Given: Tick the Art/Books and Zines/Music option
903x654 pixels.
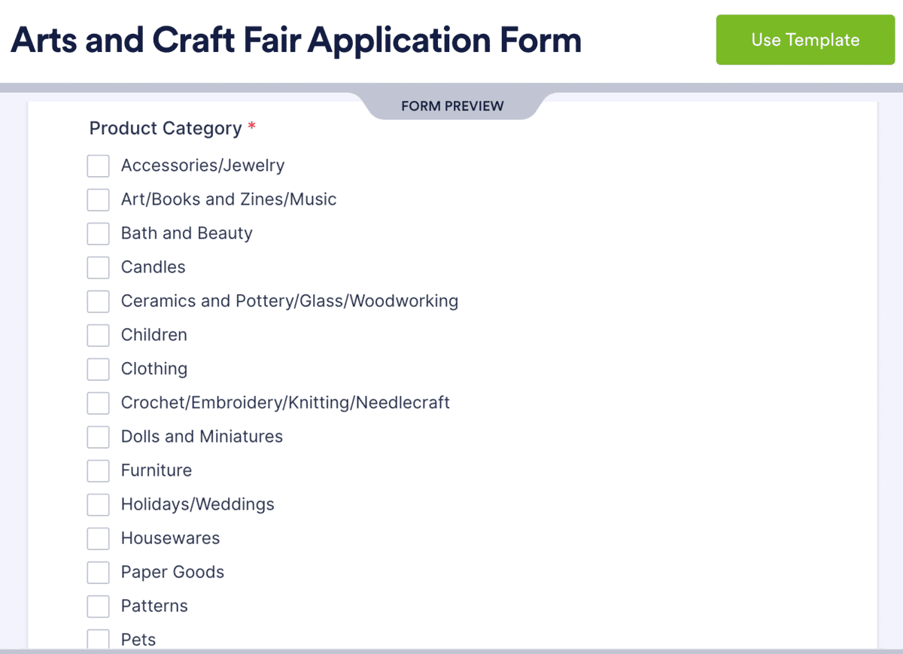Looking at the screenshot, I should click(x=98, y=200).
